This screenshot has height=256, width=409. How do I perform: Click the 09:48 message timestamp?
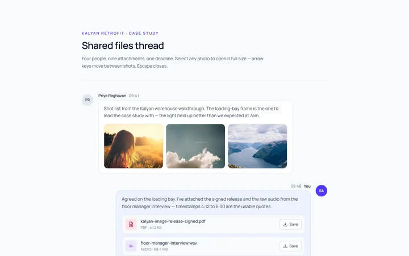(296, 186)
